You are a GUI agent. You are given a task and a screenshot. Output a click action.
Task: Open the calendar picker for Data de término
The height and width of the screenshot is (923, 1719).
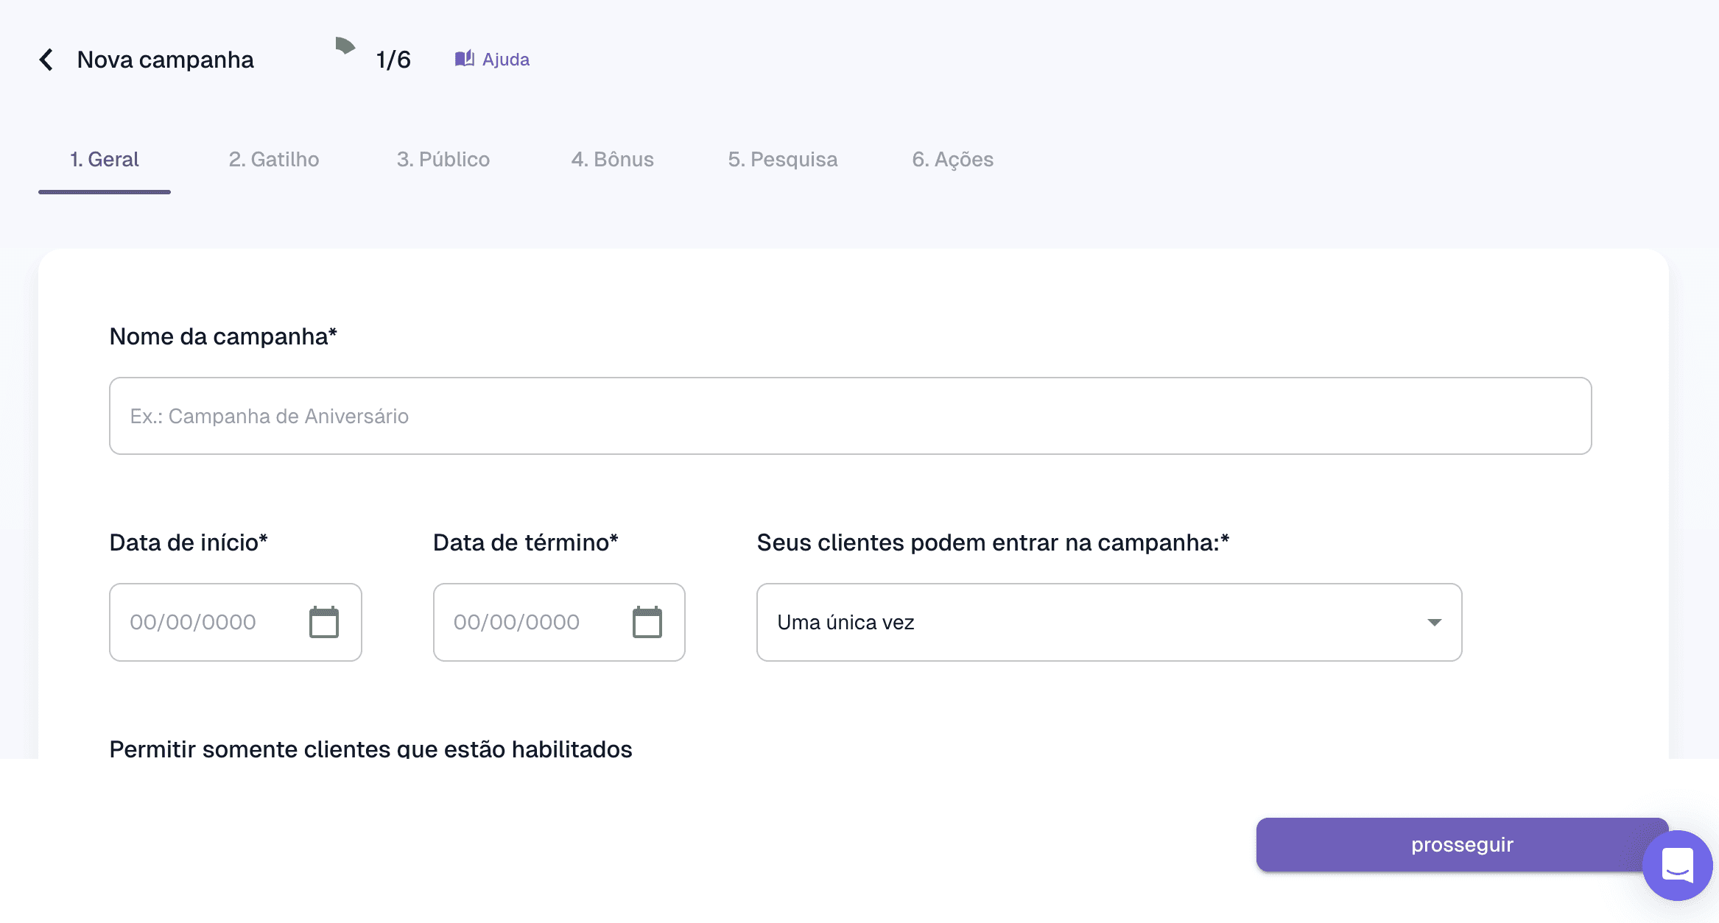coord(647,621)
